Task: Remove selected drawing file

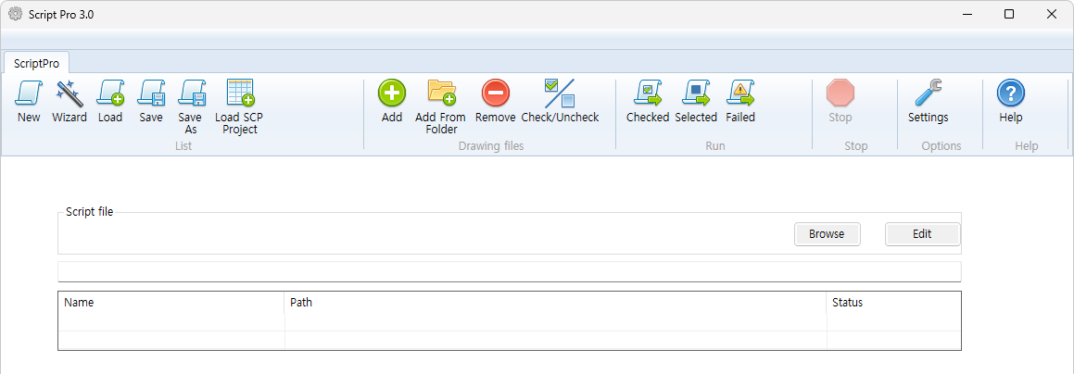Action: click(495, 101)
